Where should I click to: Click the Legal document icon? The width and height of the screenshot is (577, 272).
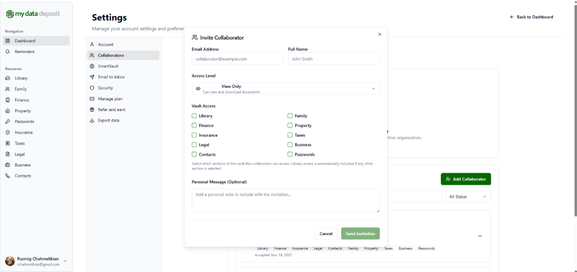(8, 154)
